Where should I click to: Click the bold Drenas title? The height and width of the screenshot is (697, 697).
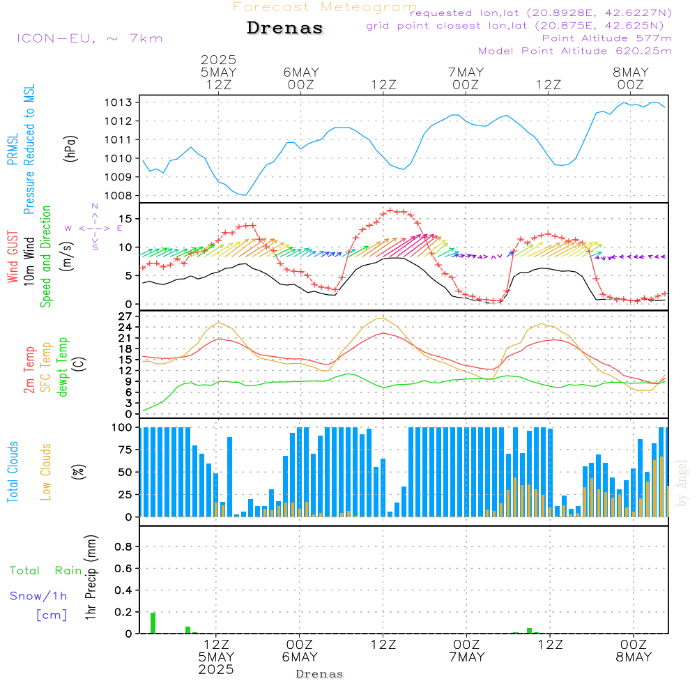285,29
